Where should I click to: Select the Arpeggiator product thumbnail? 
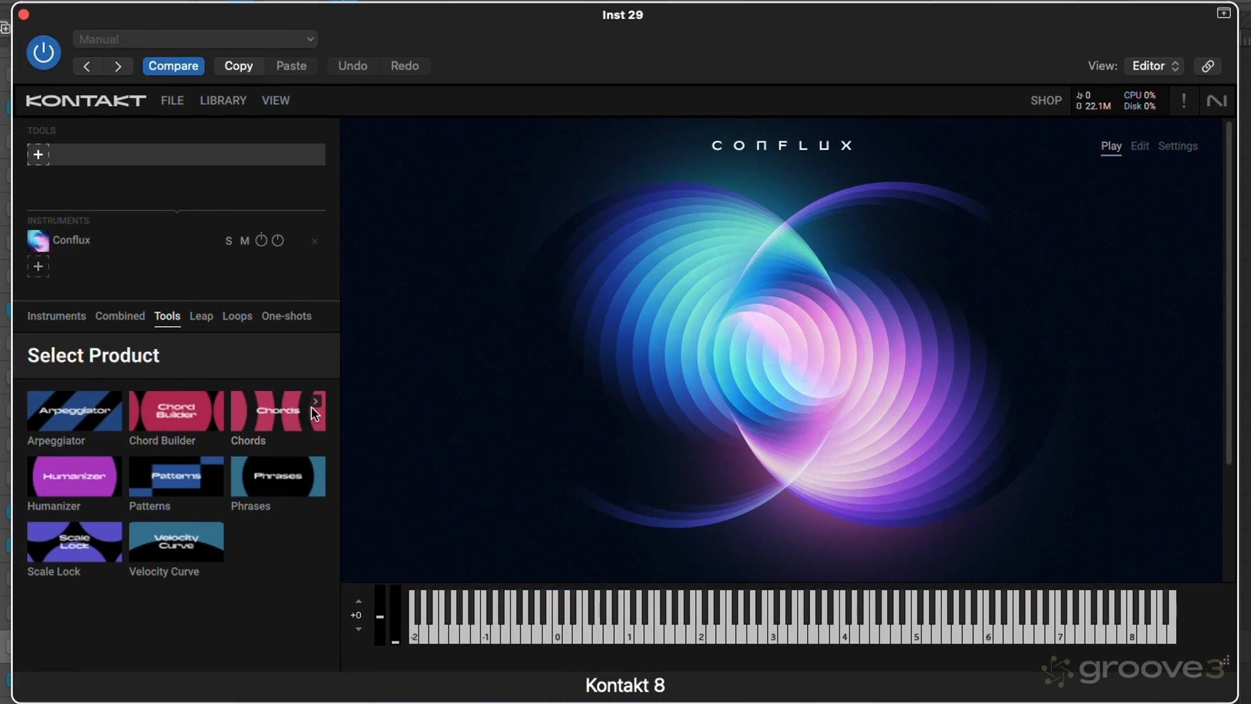coord(74,411)
